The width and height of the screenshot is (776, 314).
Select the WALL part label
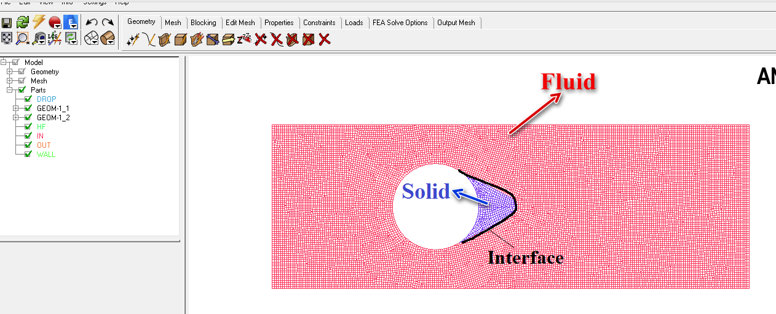pyautogui.click(x=46, y=155)
